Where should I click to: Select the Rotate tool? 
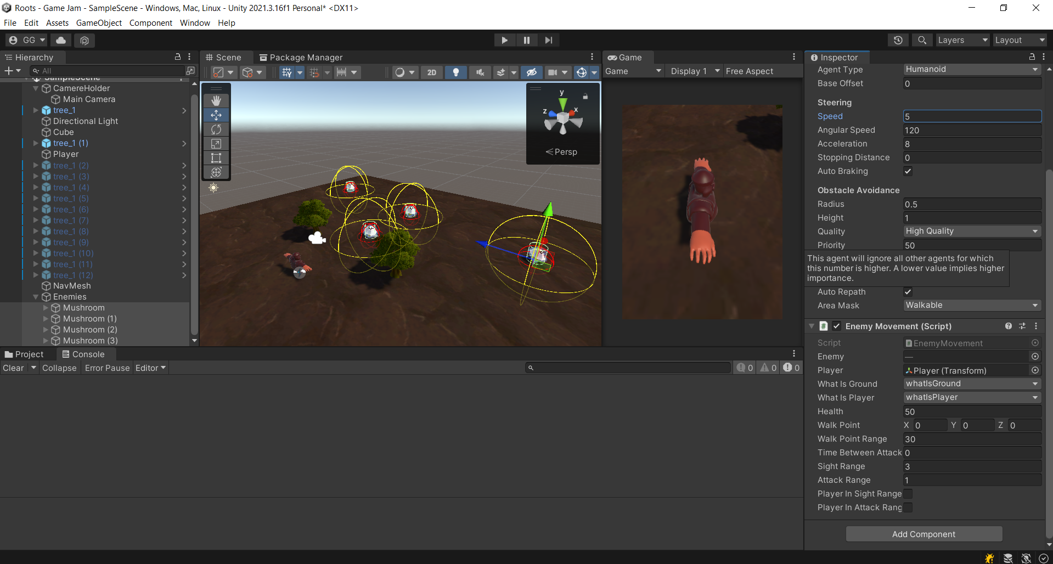(216, 129)
